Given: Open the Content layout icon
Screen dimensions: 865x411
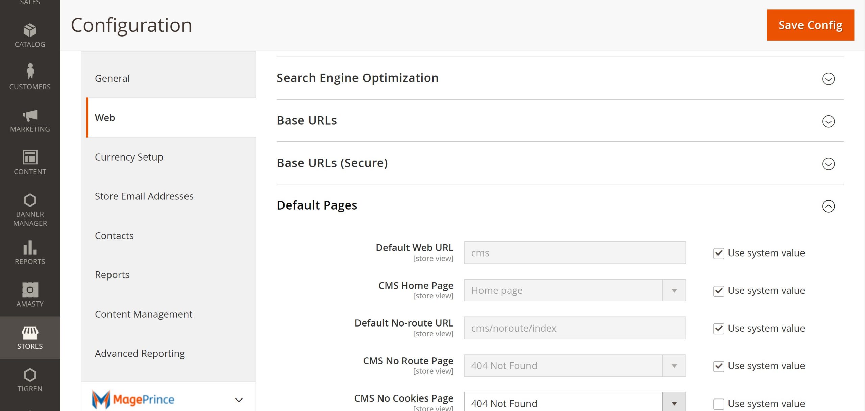Looking at the screenshot, I should coord(30,157).
